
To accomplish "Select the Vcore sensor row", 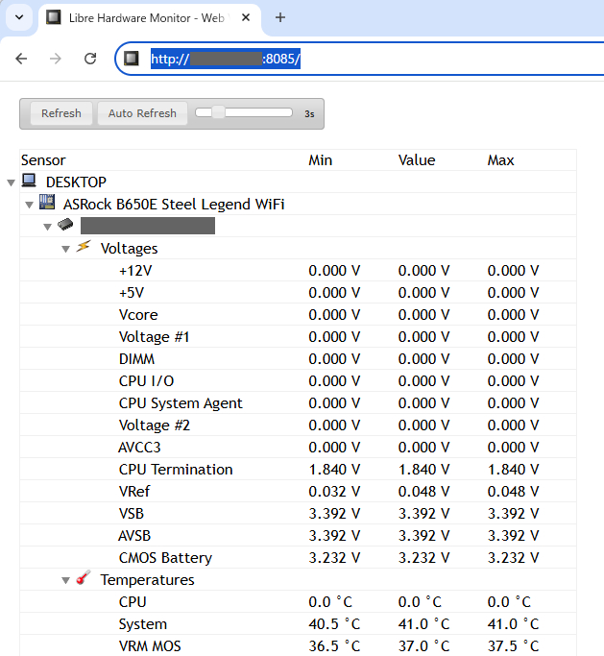I will [x=298, y=315].
